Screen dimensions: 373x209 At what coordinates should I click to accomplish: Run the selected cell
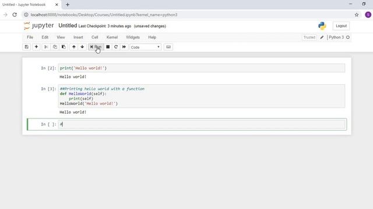tap(96, 47)
